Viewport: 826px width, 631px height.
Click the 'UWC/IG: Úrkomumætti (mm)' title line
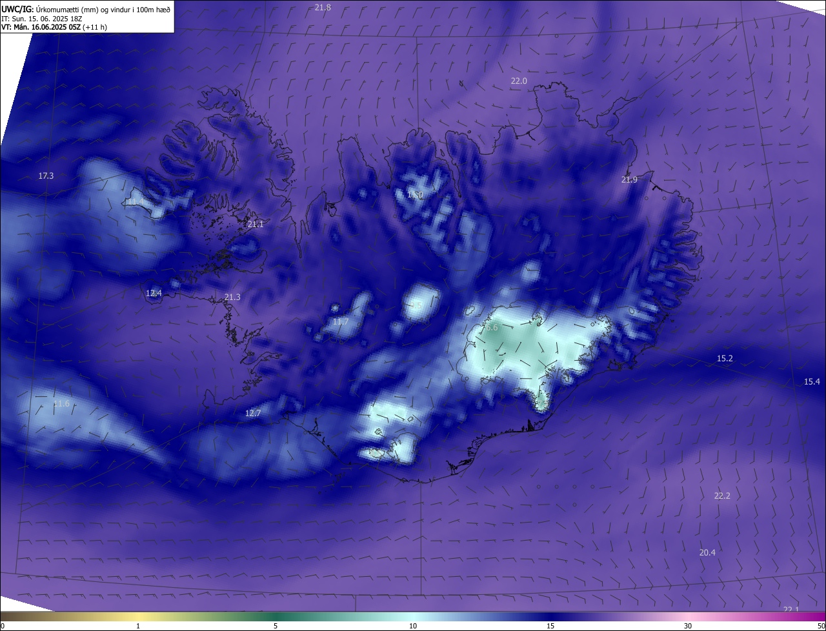[x=86, y=9]
